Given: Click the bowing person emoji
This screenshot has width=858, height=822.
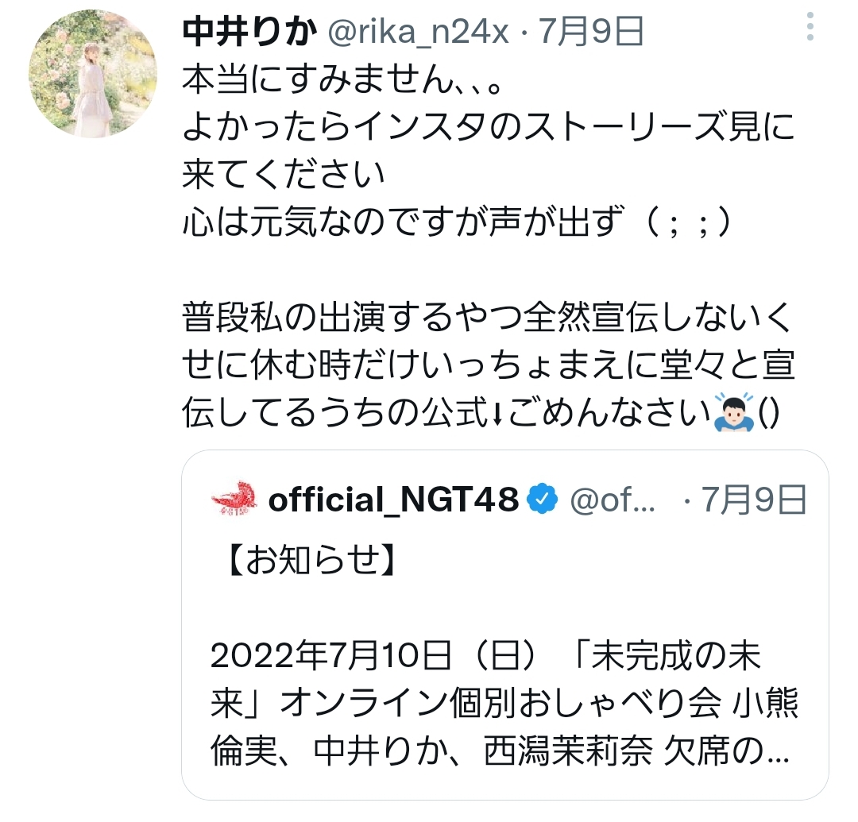Looking at the screenshot, I should pyautogui.click(x=734, y=412).
